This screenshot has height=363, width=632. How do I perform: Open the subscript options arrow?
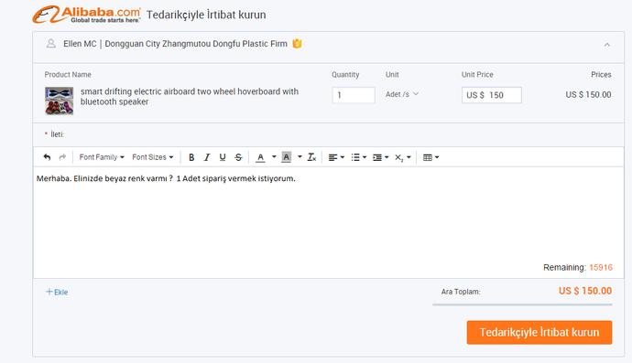pyautogui.click(x=409, y=157)
